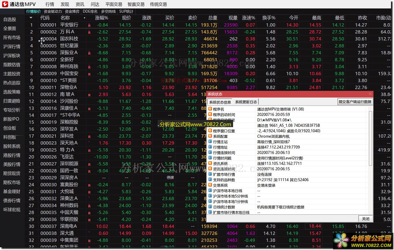Open the 资讯 menu
This screenshot has height=250, width=394.
[x=80, y=4]
